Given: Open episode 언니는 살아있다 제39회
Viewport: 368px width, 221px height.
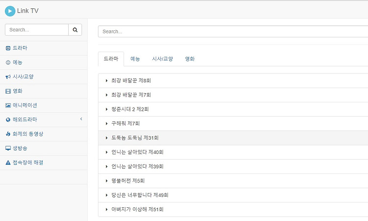Looking at the screenshot, I should [x=137, y=167].
